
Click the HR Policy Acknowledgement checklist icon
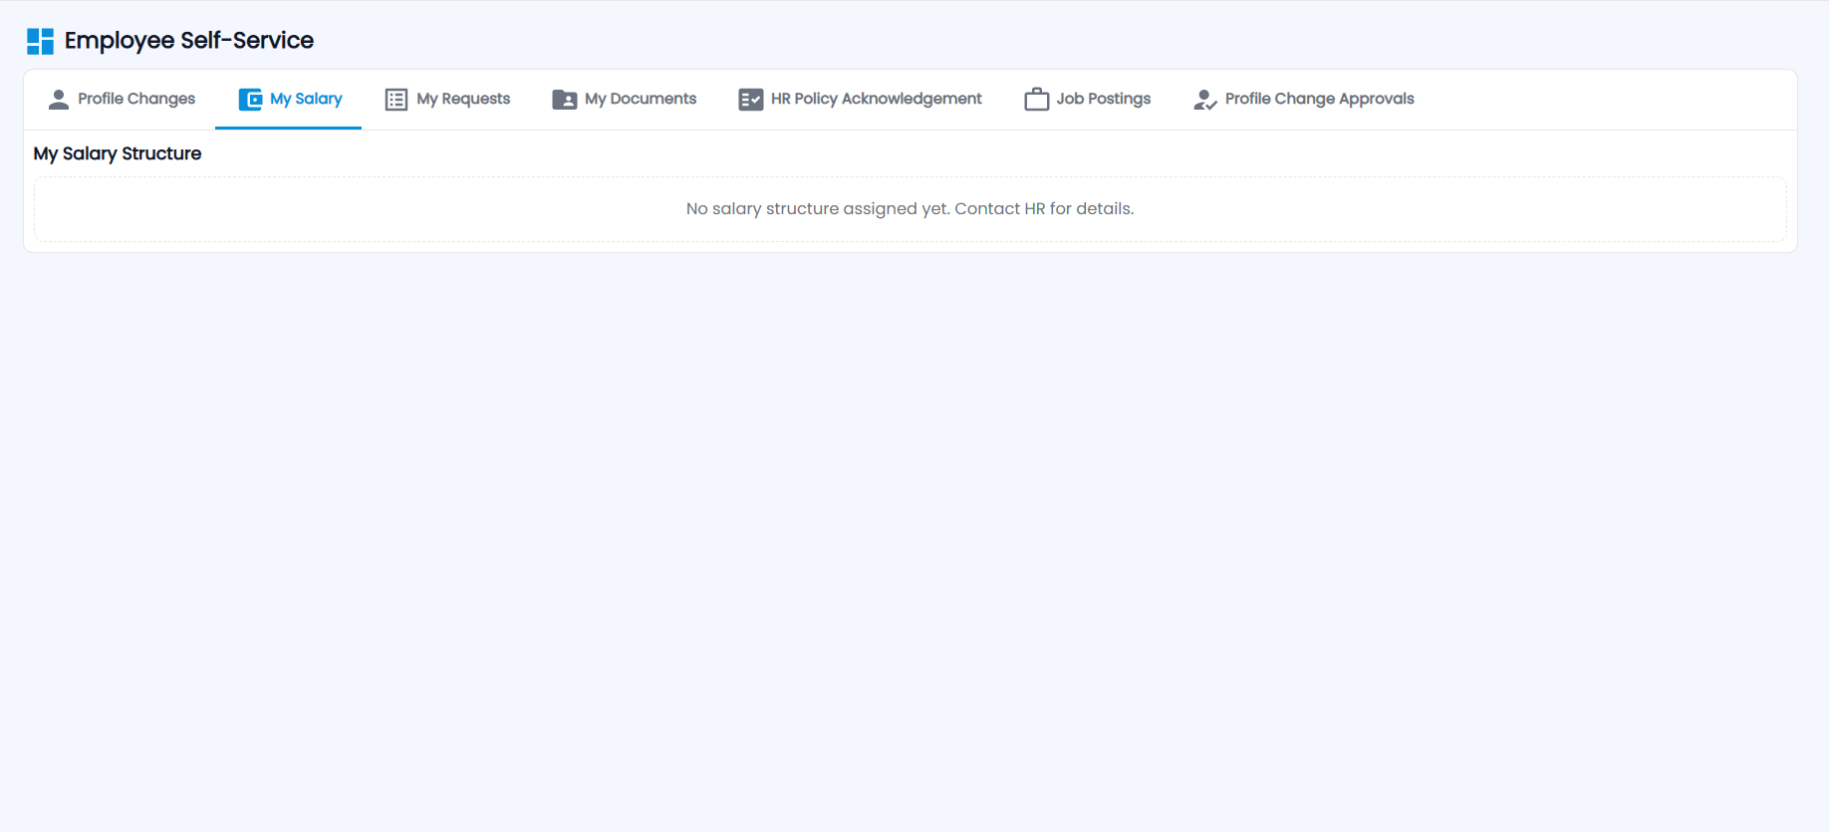click(751, 100)
